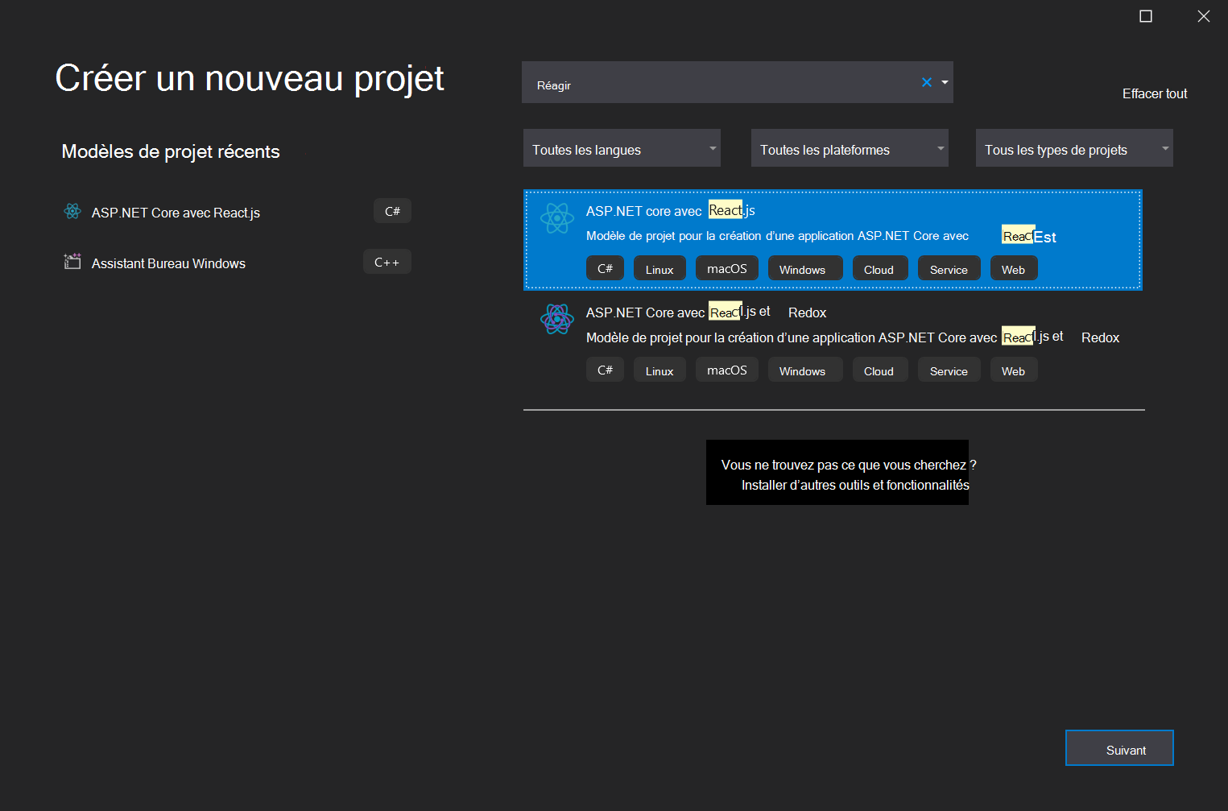1228x811 pixels.
Task: Click the Linux tag on the first template
Action: [x=659, y=267]
